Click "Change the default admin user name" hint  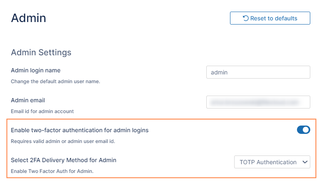tap(55, 81)
